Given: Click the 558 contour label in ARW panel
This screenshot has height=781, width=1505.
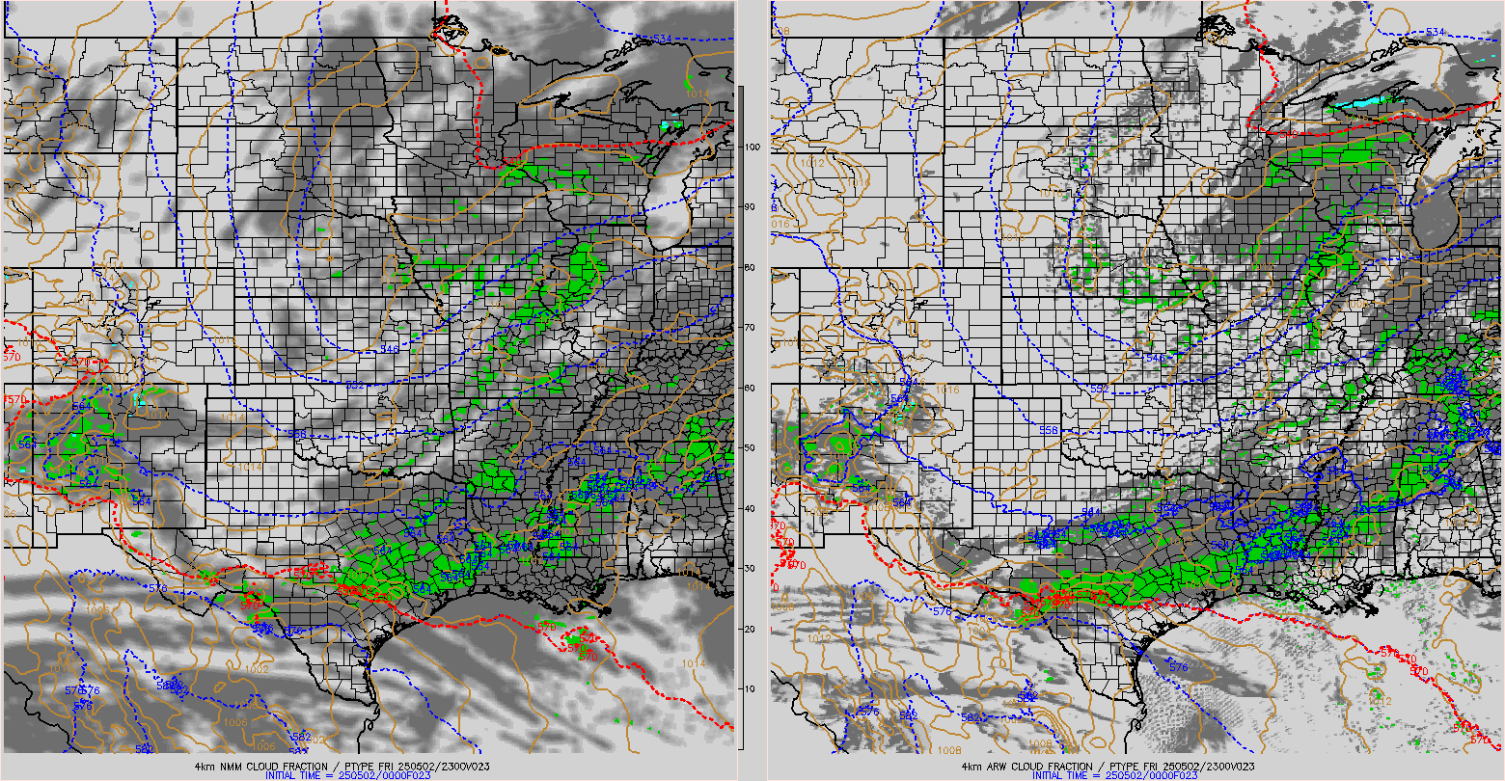Looking at the screenshot, I should click(x=1051, y=430).
